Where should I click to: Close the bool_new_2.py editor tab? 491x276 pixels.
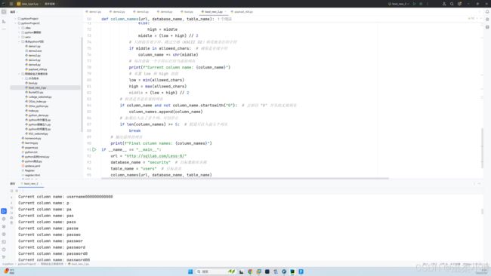pyautogui.click(x=225, y=11)
